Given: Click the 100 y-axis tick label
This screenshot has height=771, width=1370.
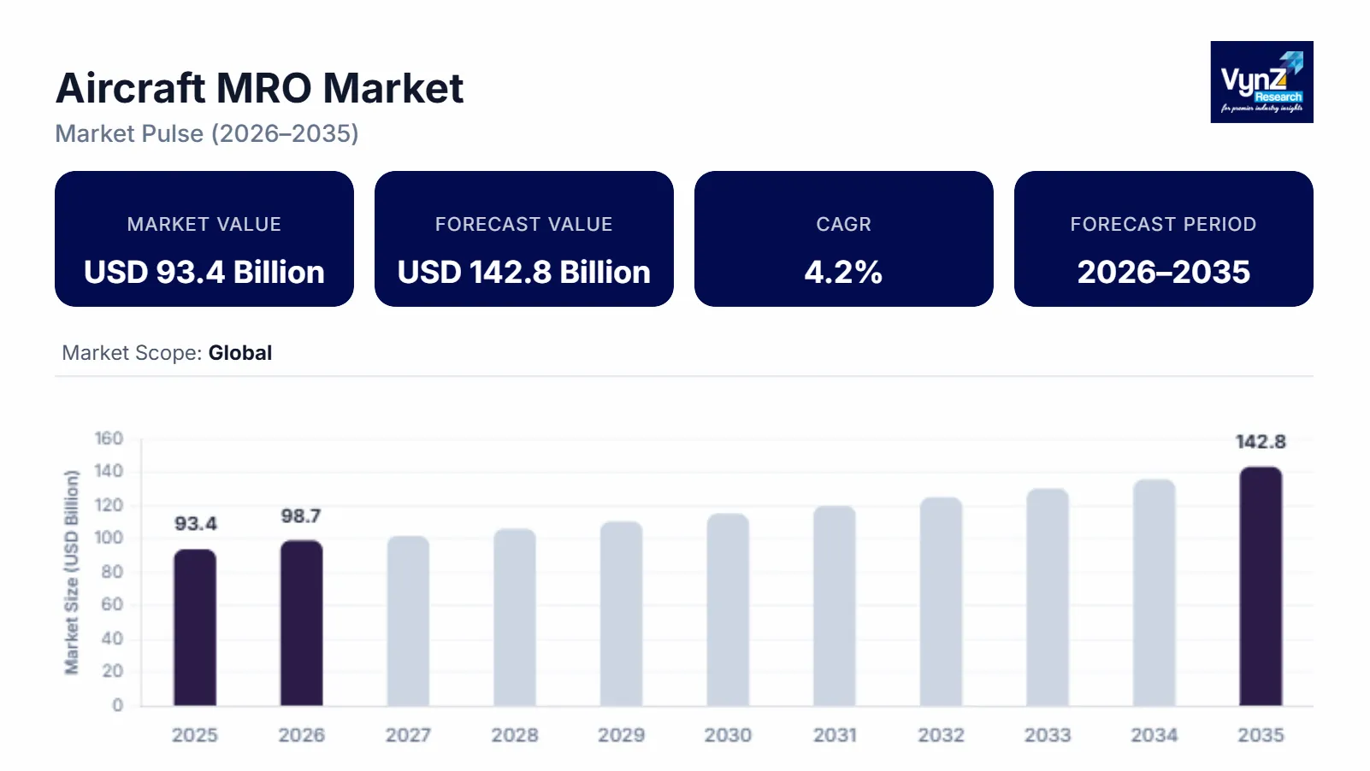Looking at the screenshot, I should click(x=109, y=538).
